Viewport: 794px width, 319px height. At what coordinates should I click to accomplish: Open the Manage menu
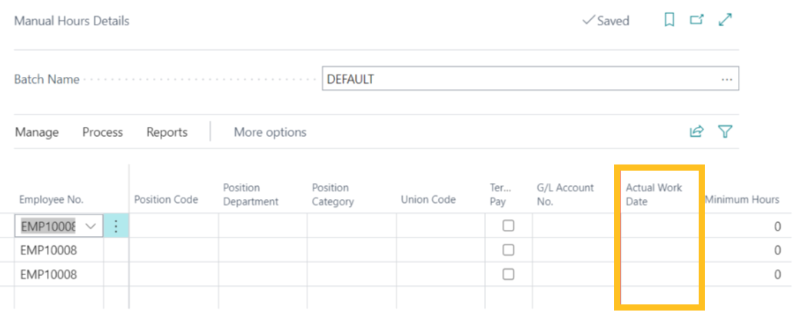pyautogui.click(x=37, y=132)
